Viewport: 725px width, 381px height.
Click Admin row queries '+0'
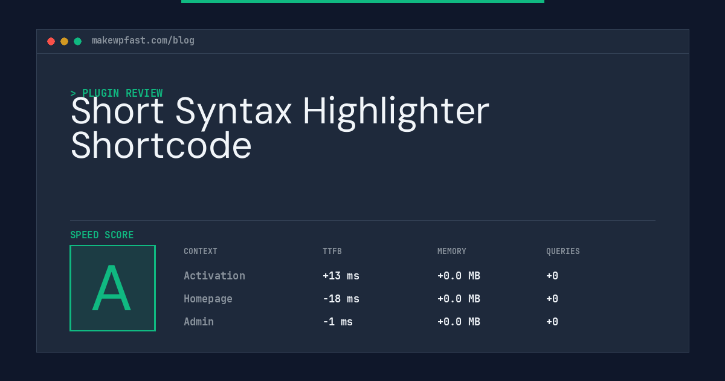point(552,322)
